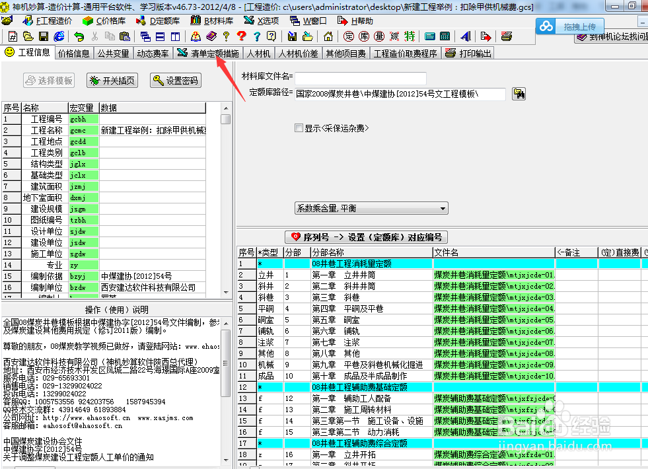Switch to the 其他项目费 tab

346,54
